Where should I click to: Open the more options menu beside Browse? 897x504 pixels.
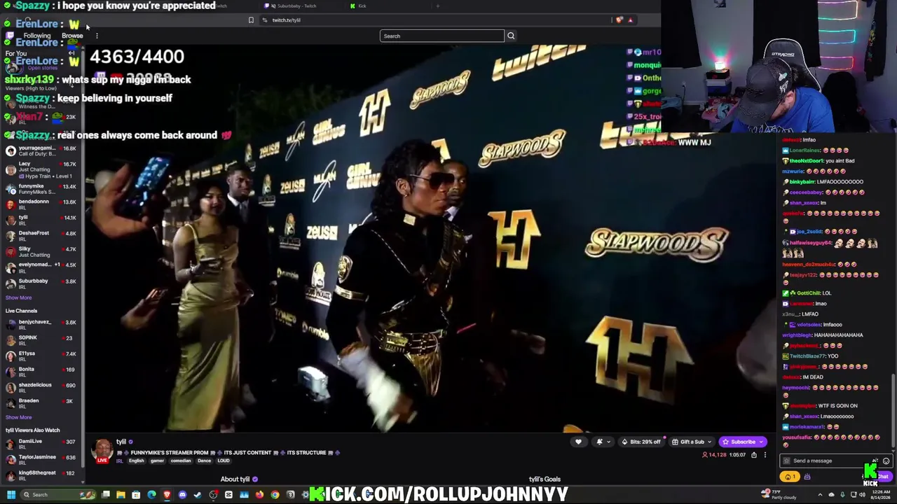97,36
